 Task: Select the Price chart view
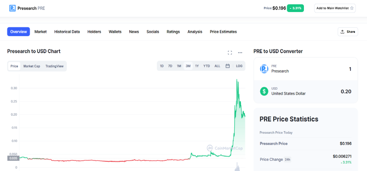tap(14, 66)
